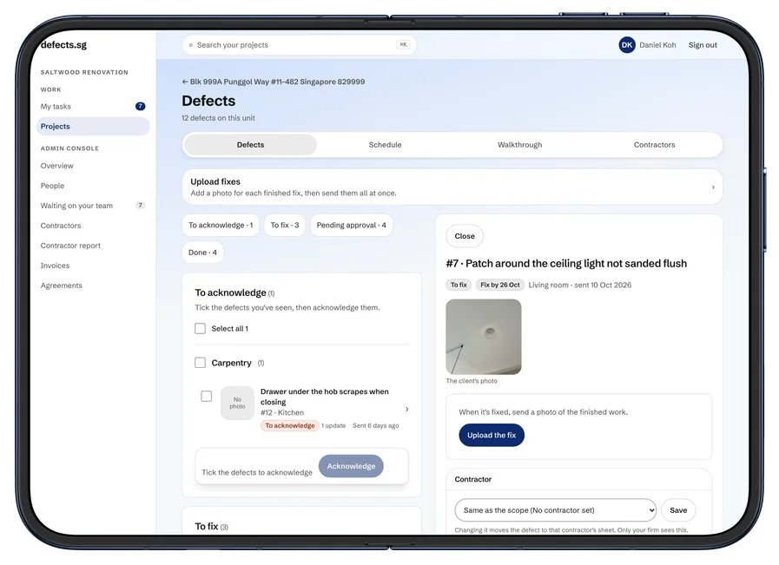Open the client's ceiling photo thumbnail

pos(484,337)
